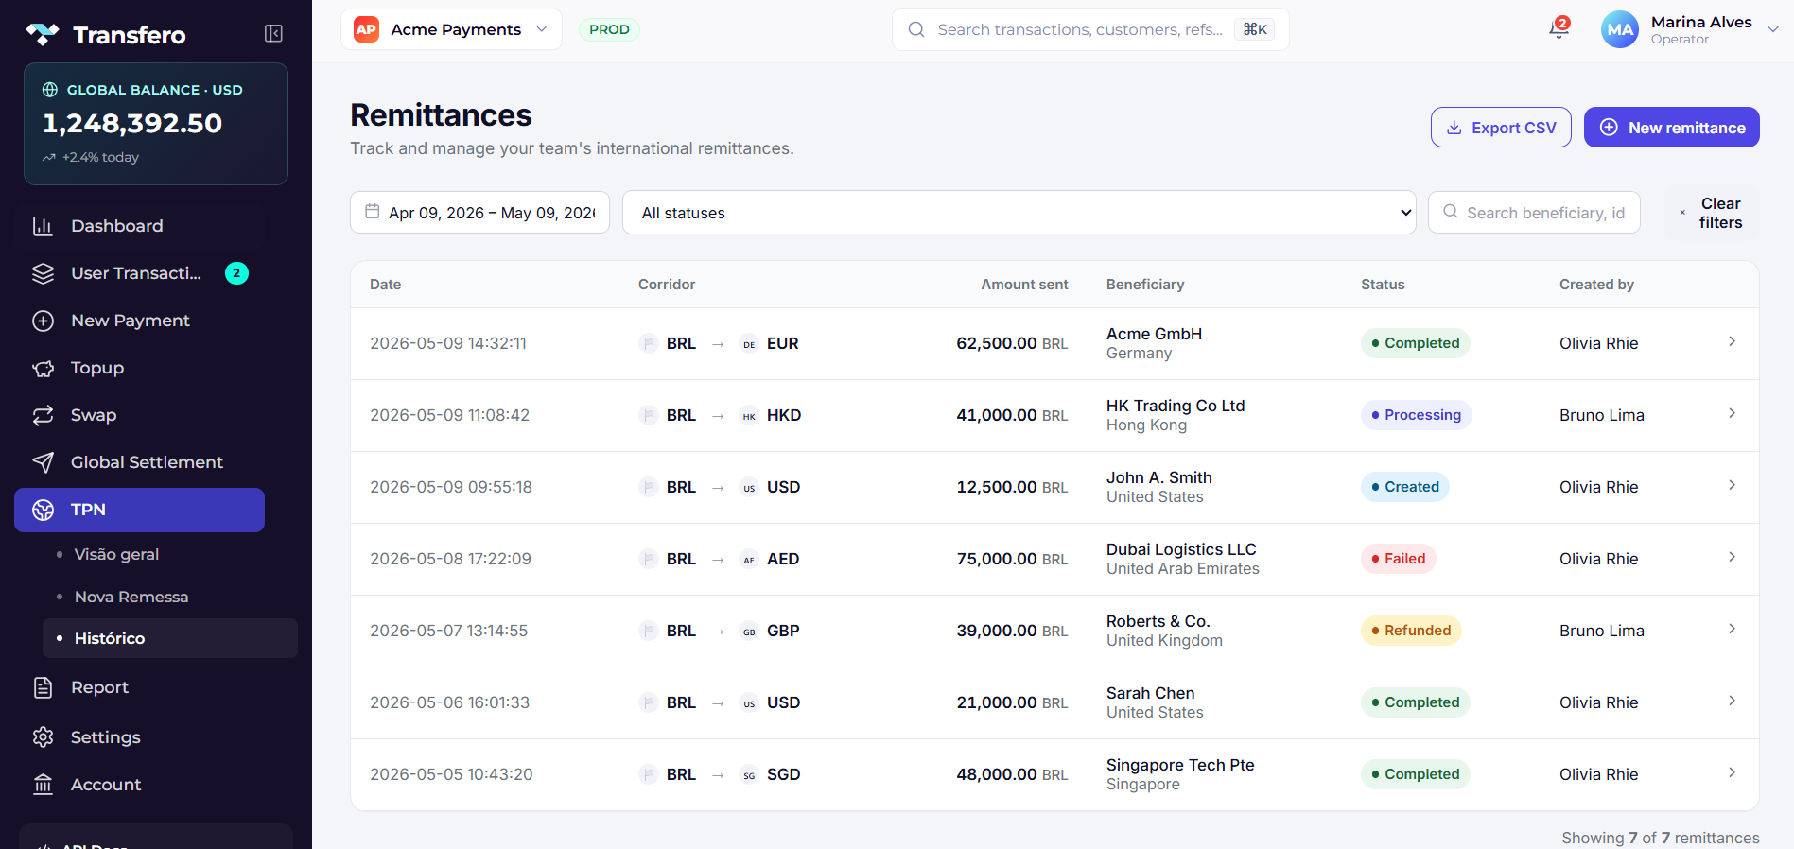Click the DE flag icon for EUR

749,344
